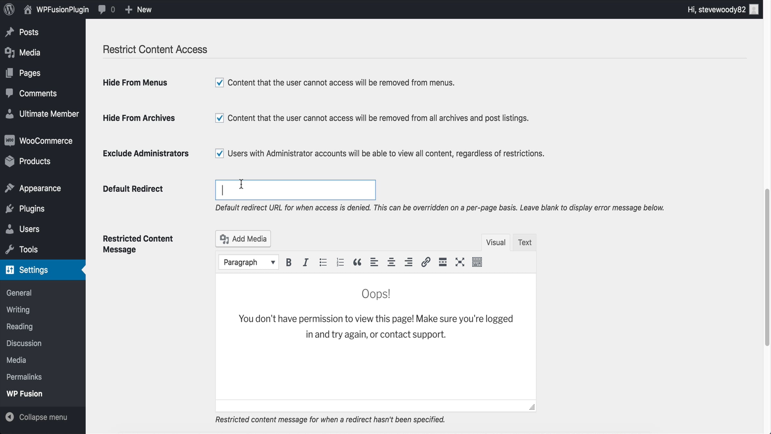771x434 pixels.
Task: Insert a blockquote in message editor
Action: click(x=357, y=262)
